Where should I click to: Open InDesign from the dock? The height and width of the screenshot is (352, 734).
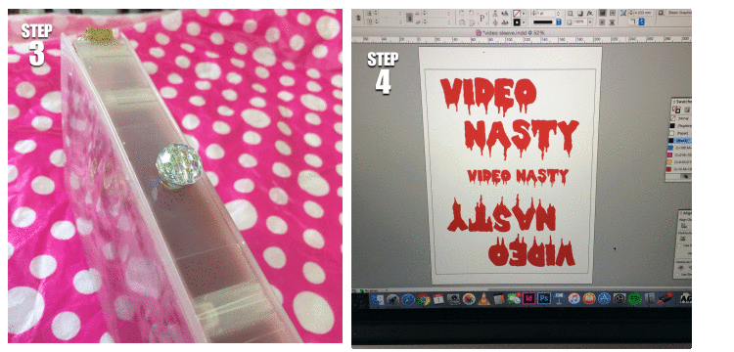(x=528, y=298)
